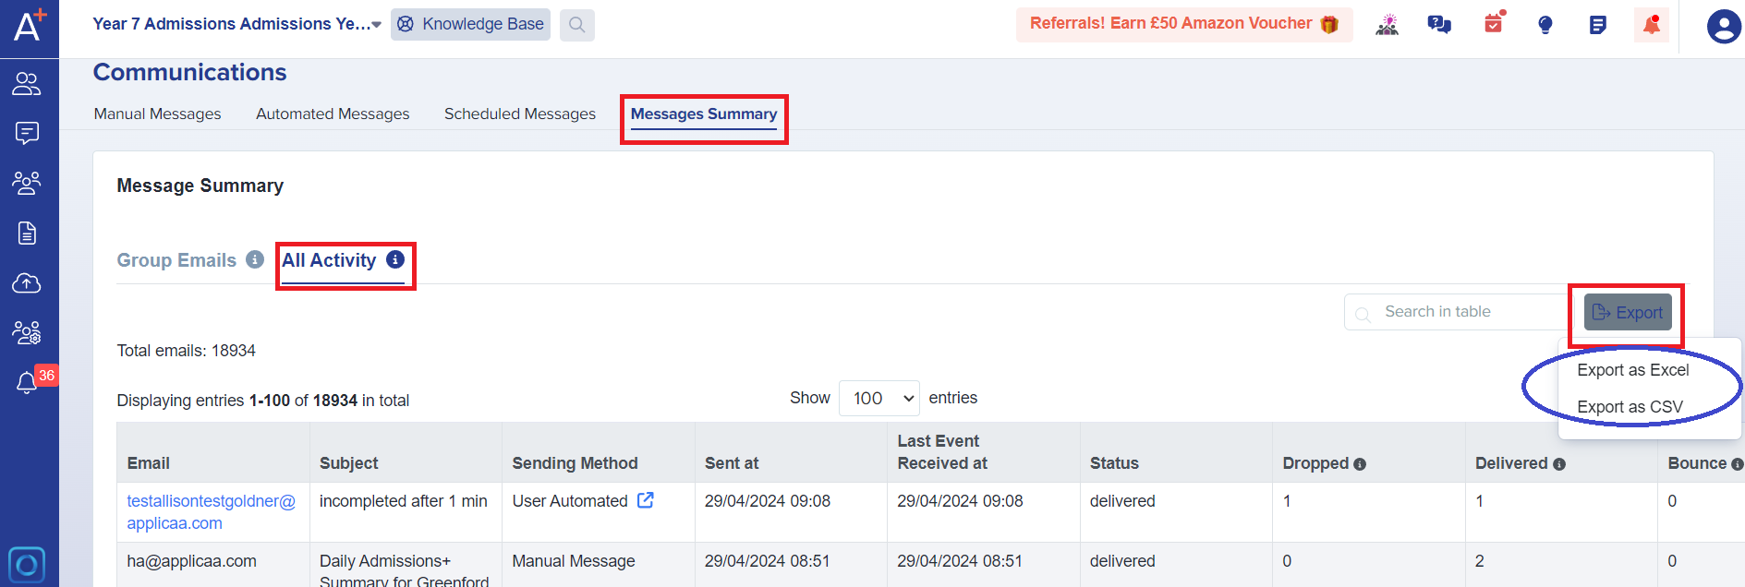Open the notes document icon in header
Viewport: 1745px width, 587px height.
pyautogui.click(x=1598, y=25)
